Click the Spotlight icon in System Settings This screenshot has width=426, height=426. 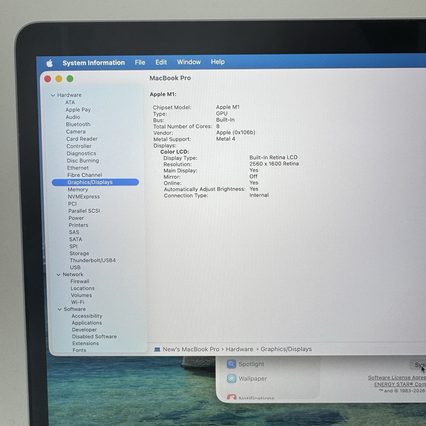[231, 364]
